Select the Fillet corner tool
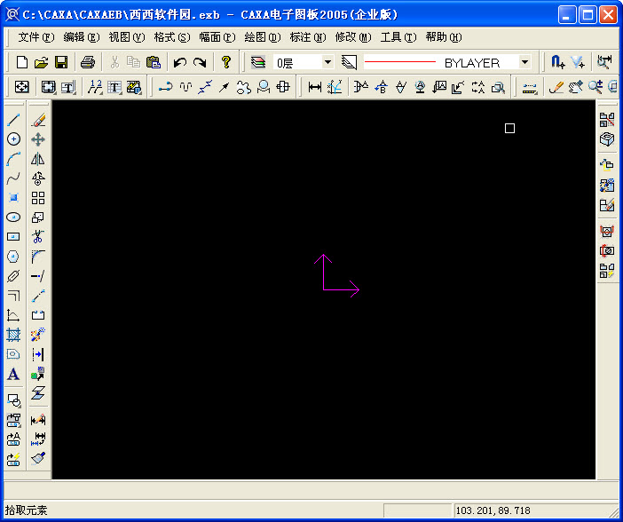 [38, 257]
